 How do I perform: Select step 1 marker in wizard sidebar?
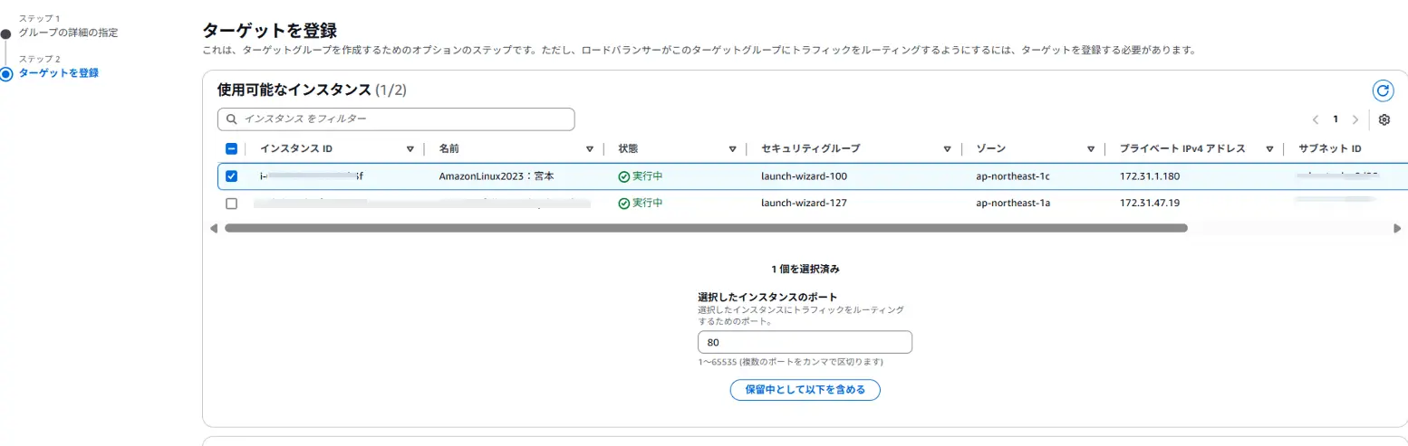(x=5, y=33)
